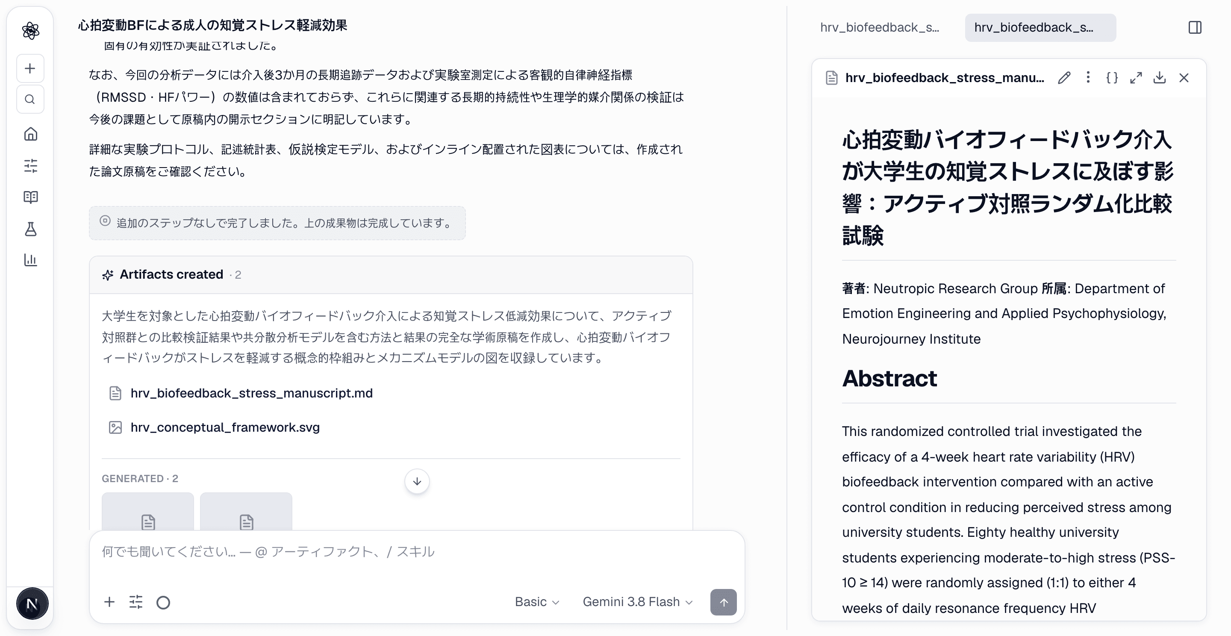Click the image icon next to framework.svg
This screenshot has width=1231, height=636.
click(x=115, y=427)
